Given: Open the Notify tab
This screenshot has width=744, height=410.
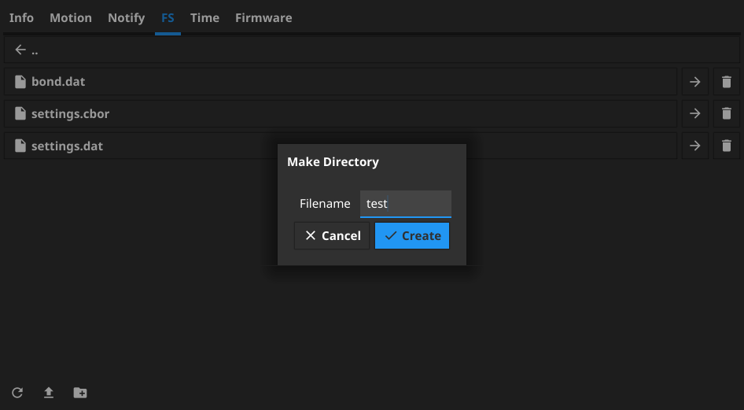Looking at the screenshot, I should click(126, 17).
